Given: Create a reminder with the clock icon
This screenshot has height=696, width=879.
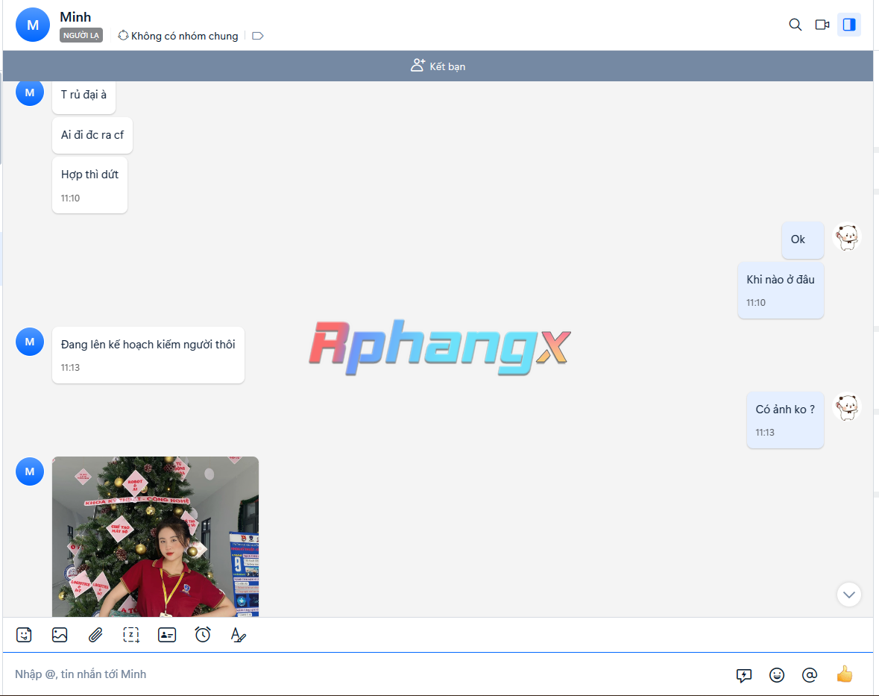Looking at the screenshot, I should (x=203, y=635).
